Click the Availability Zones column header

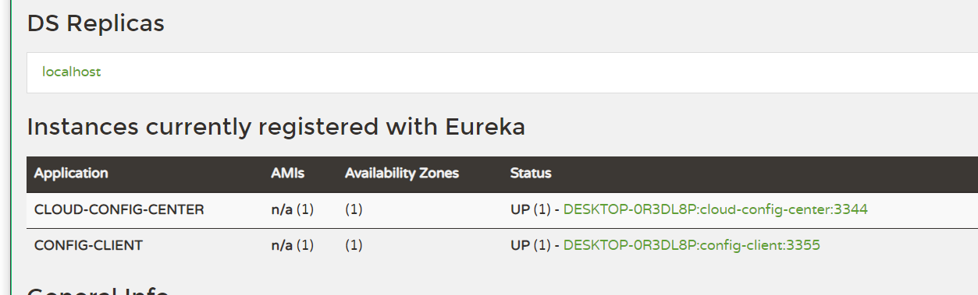[x=402, y=173]
